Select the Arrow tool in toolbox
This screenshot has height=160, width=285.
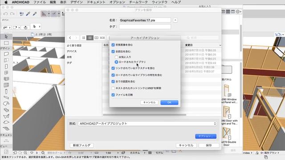[x=6, y=36]
